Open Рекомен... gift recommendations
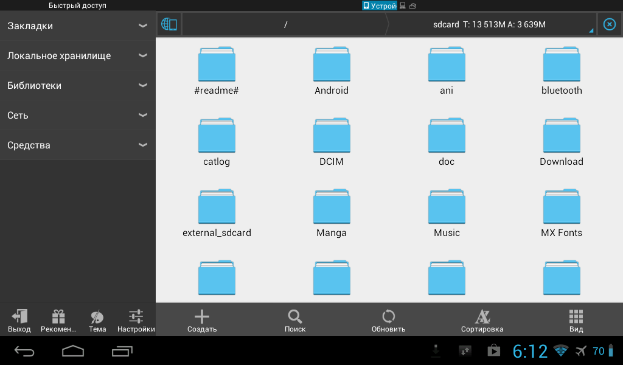This screenshot has height=365, width=623. tap(58, 321)
